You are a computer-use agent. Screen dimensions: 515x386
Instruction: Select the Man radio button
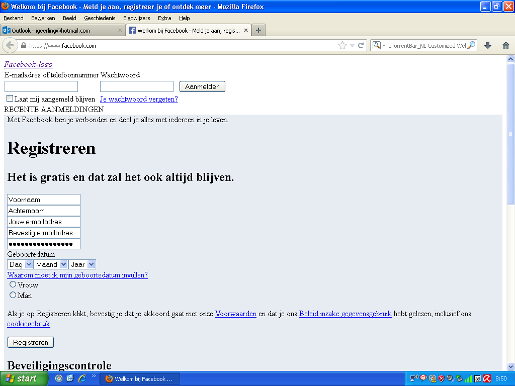[13, 295]
